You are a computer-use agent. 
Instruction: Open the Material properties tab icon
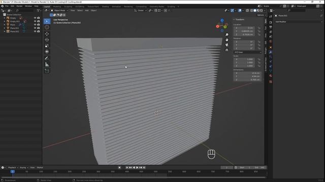271,76
